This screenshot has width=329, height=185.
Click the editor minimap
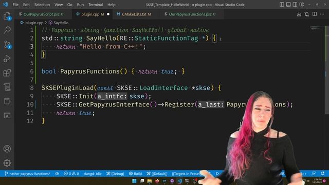tap(317, 28)
